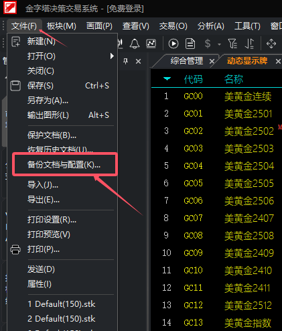
Task: Open the 板块(M) menu
Action: pyautogui.click(x=62, y=26)
